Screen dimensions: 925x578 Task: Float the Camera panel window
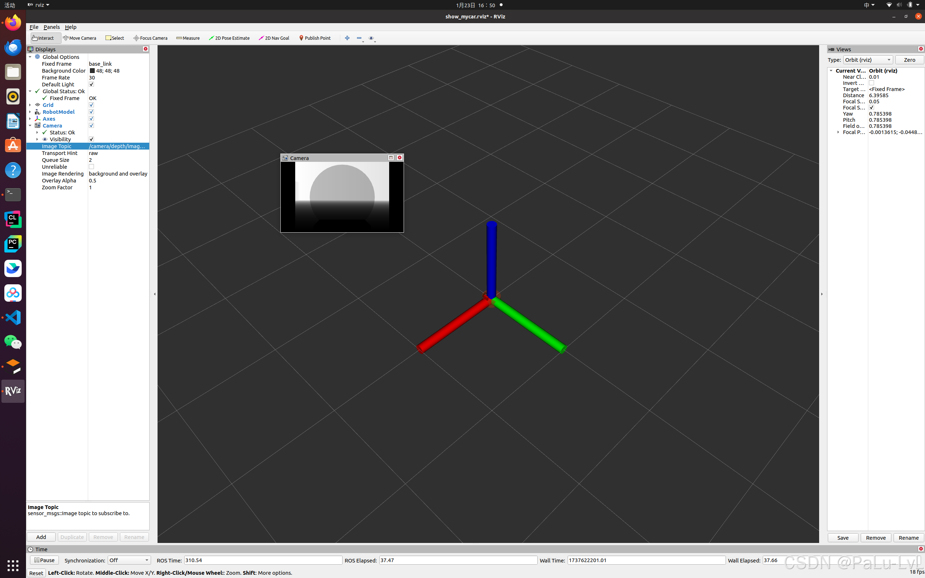pos(391,158)
